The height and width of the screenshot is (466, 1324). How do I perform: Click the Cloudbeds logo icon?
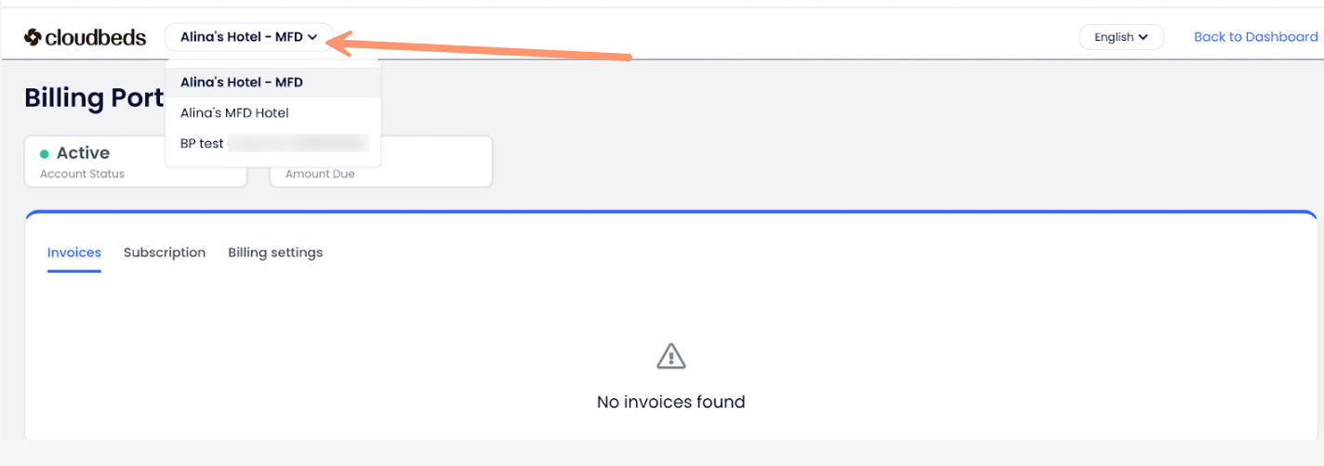[33, 37]
